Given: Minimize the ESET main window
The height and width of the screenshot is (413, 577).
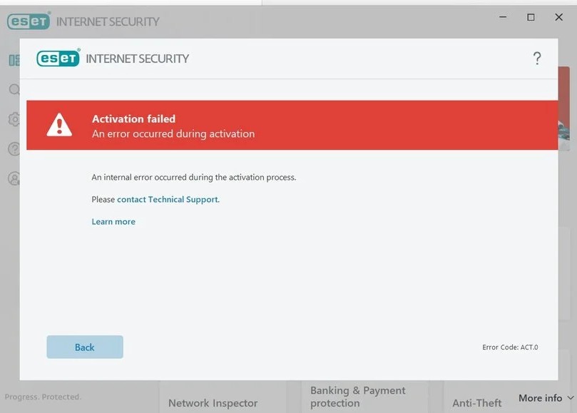Looking at the screenshot, I should point(503,17).
